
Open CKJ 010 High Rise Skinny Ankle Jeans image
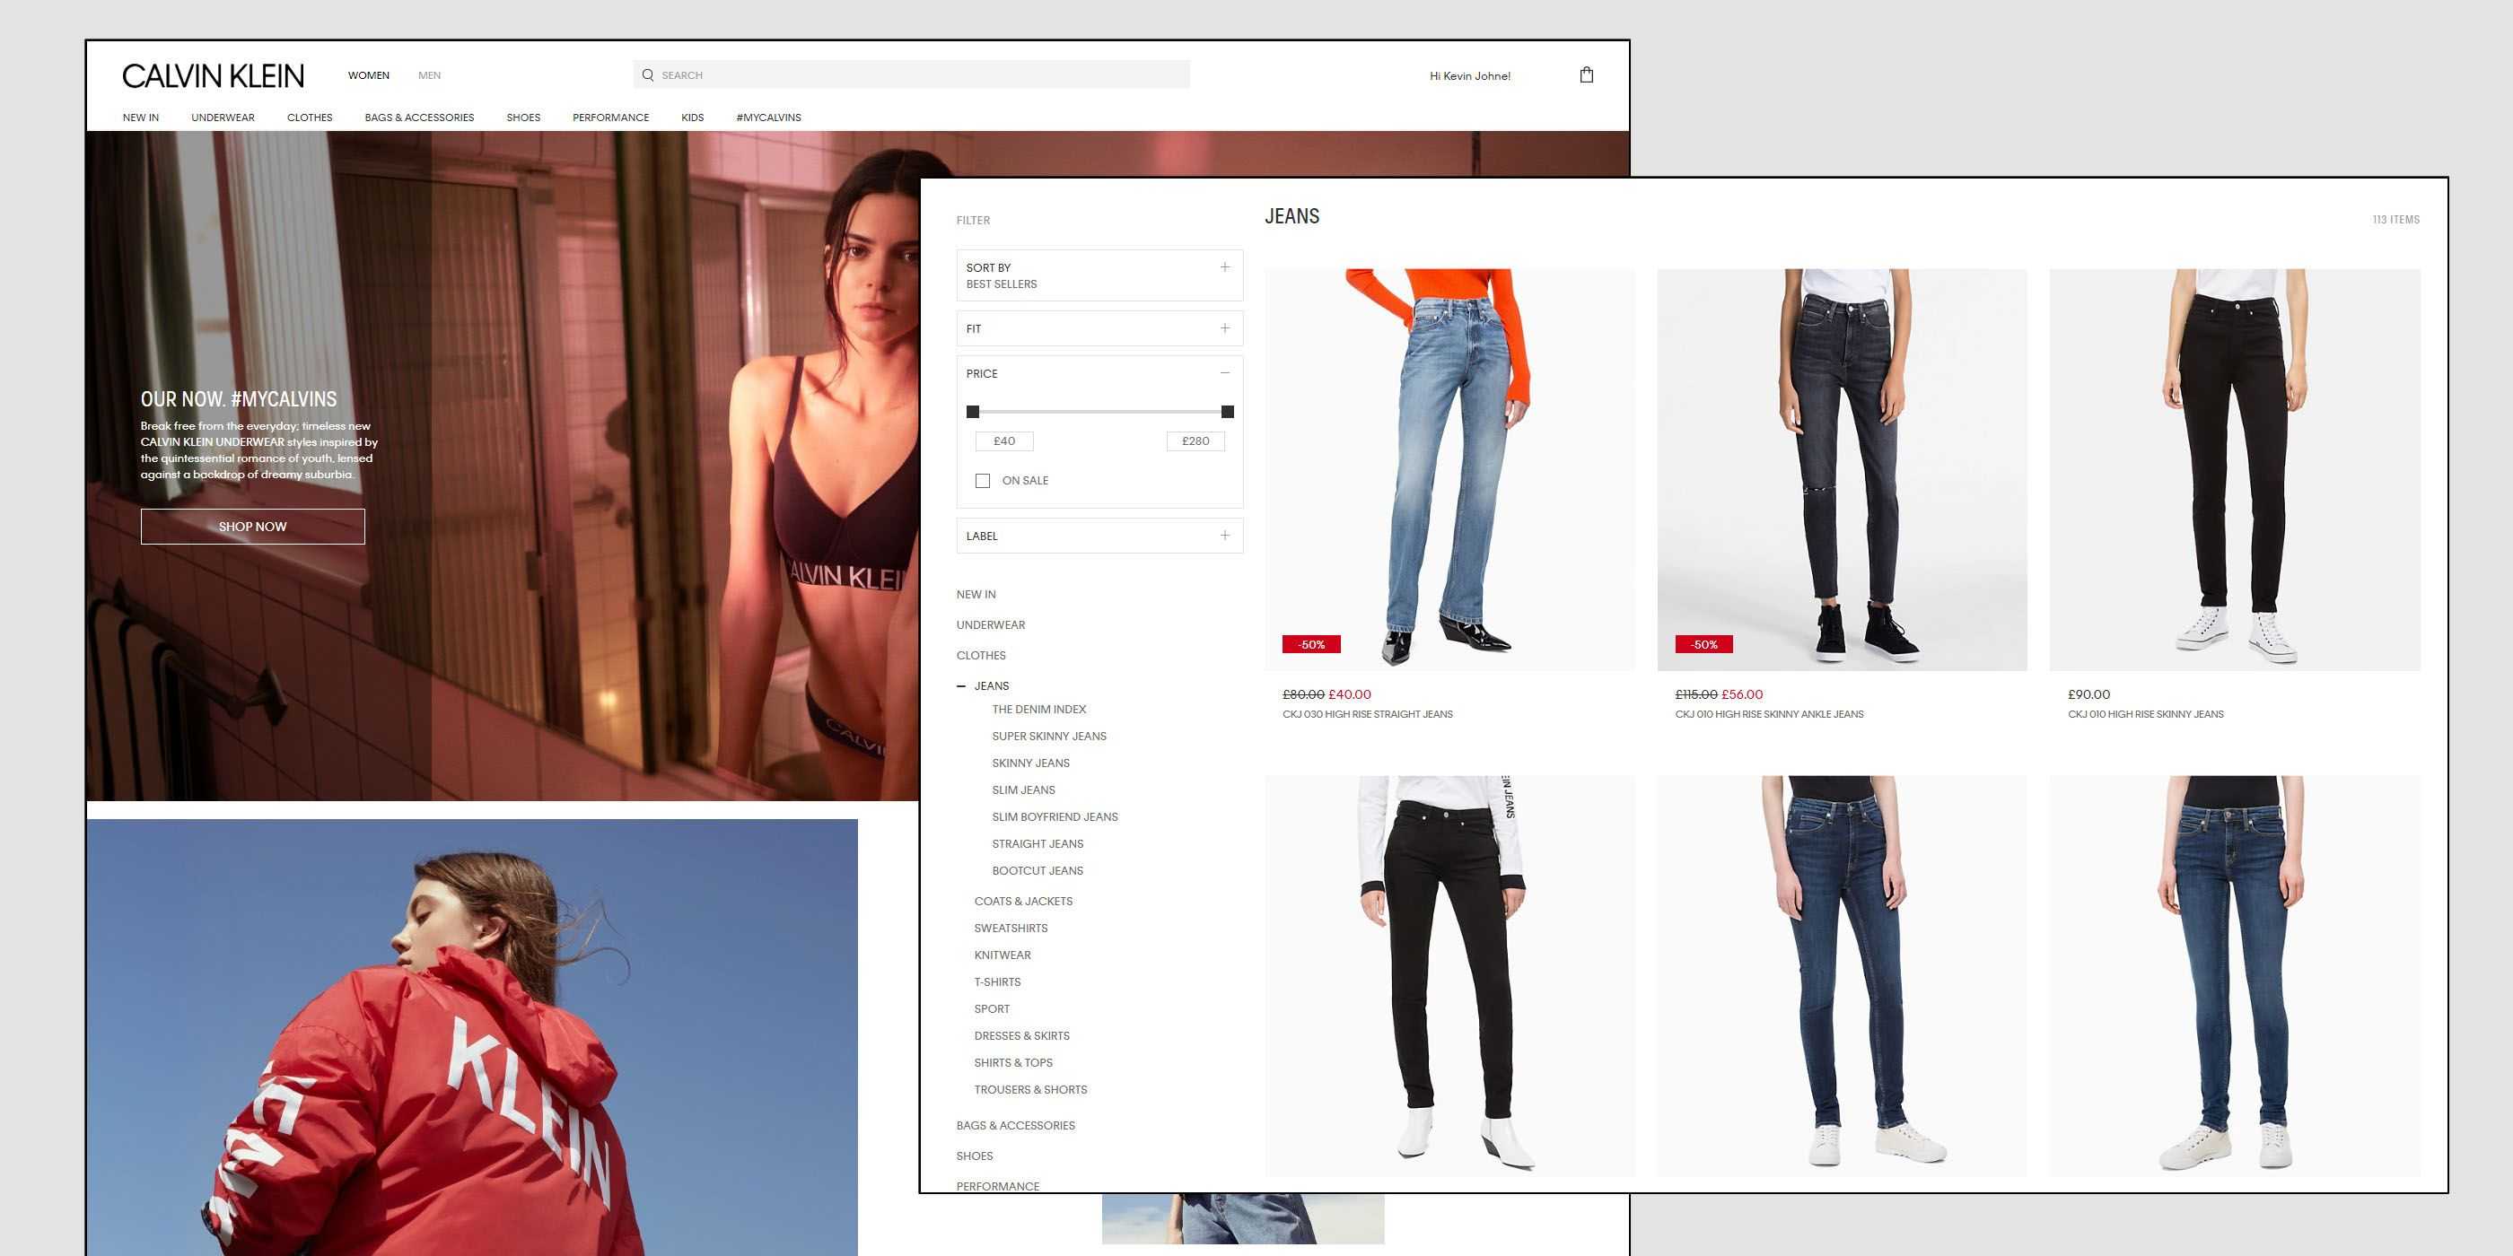[x=1842, y=469]
